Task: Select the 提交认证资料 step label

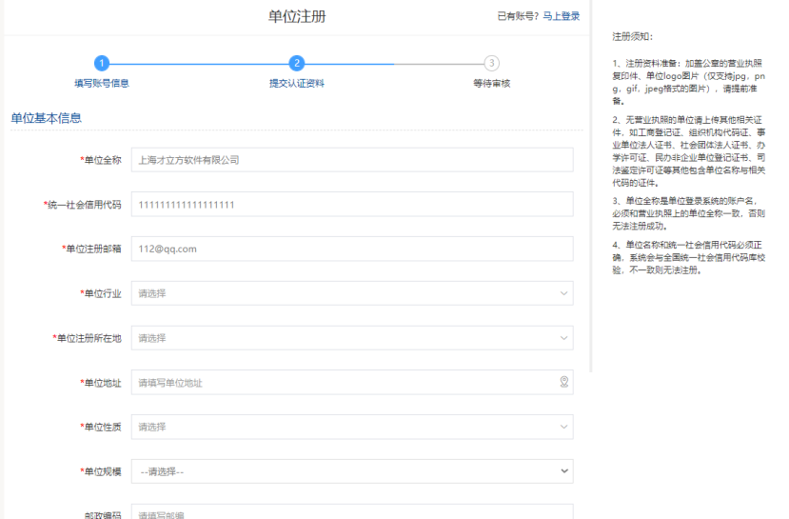Action: (297, 84)
